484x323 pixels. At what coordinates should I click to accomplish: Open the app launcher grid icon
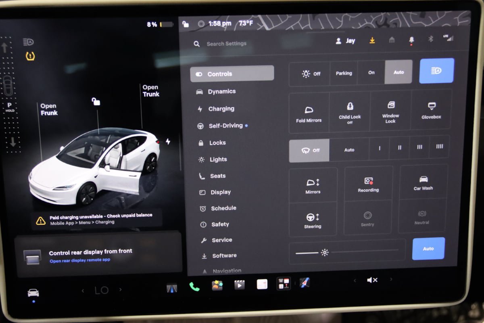tap(283, 283)
